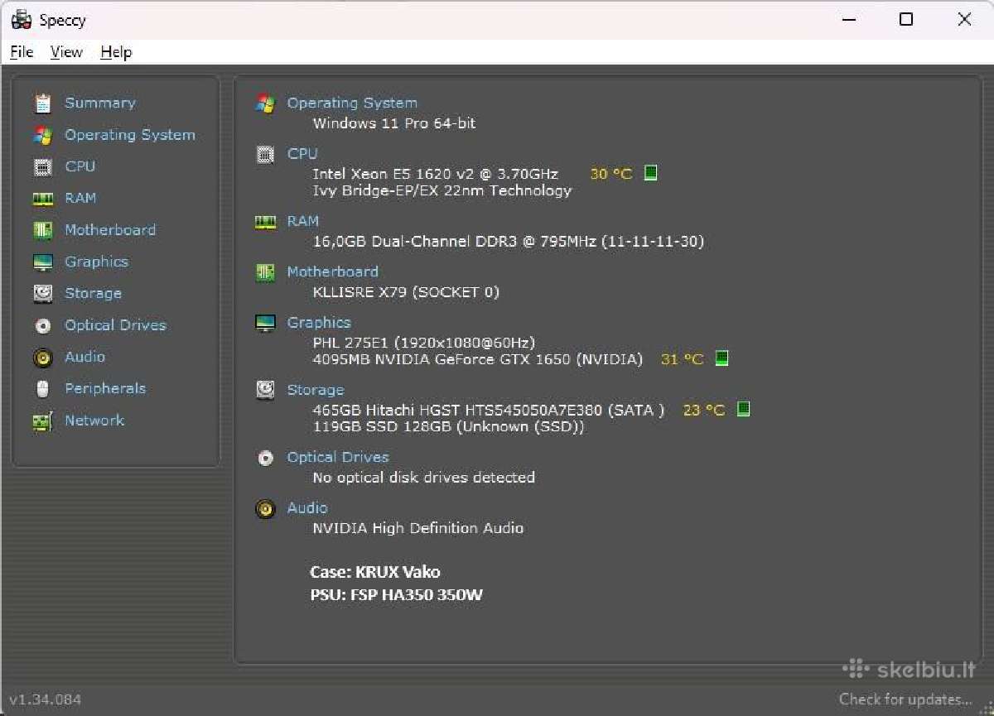Click the Storage drive icon in summary pane
Screen dimensions: 994x716
tap(265, 390)
